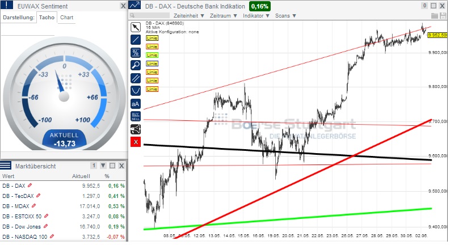Image resolution: width=450 pixels, height=245 pixels.
Task: Select the DB - TecDAX row
Action: [63, 196]
